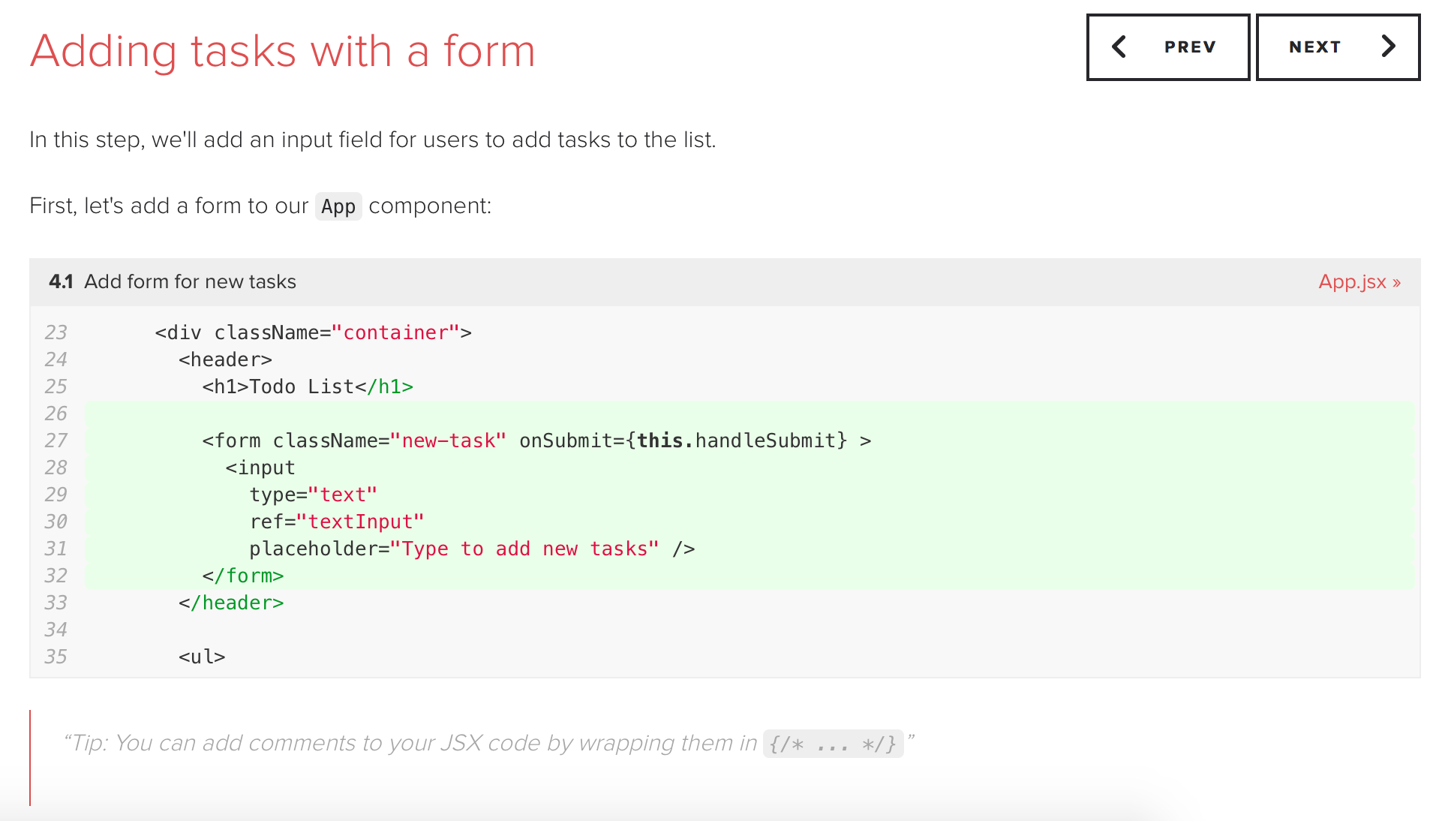Go to the previous step via PREV label

tap(1189, 47)
